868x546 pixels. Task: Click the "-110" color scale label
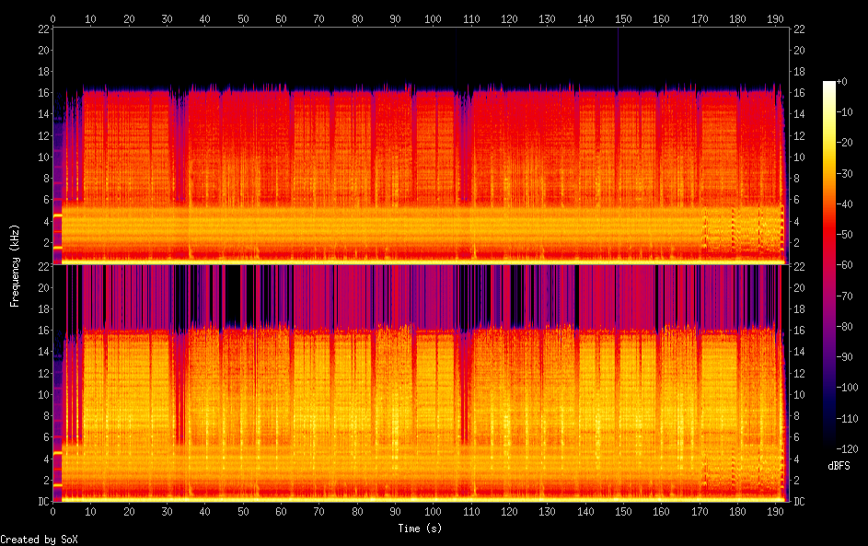847,418
